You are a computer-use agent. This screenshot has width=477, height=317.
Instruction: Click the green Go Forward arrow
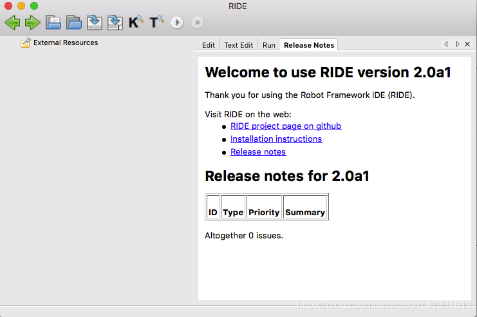pos(33,23)
